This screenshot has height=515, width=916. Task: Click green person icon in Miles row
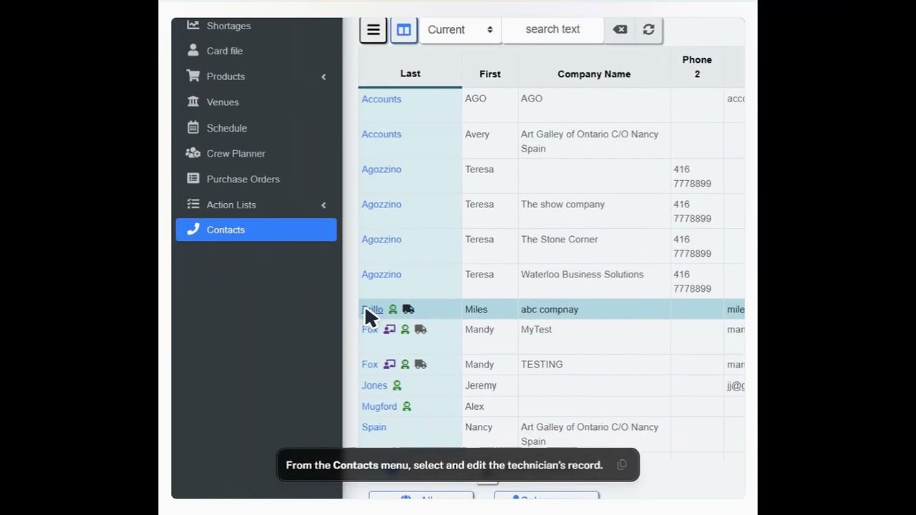click(x=393, y=310)
